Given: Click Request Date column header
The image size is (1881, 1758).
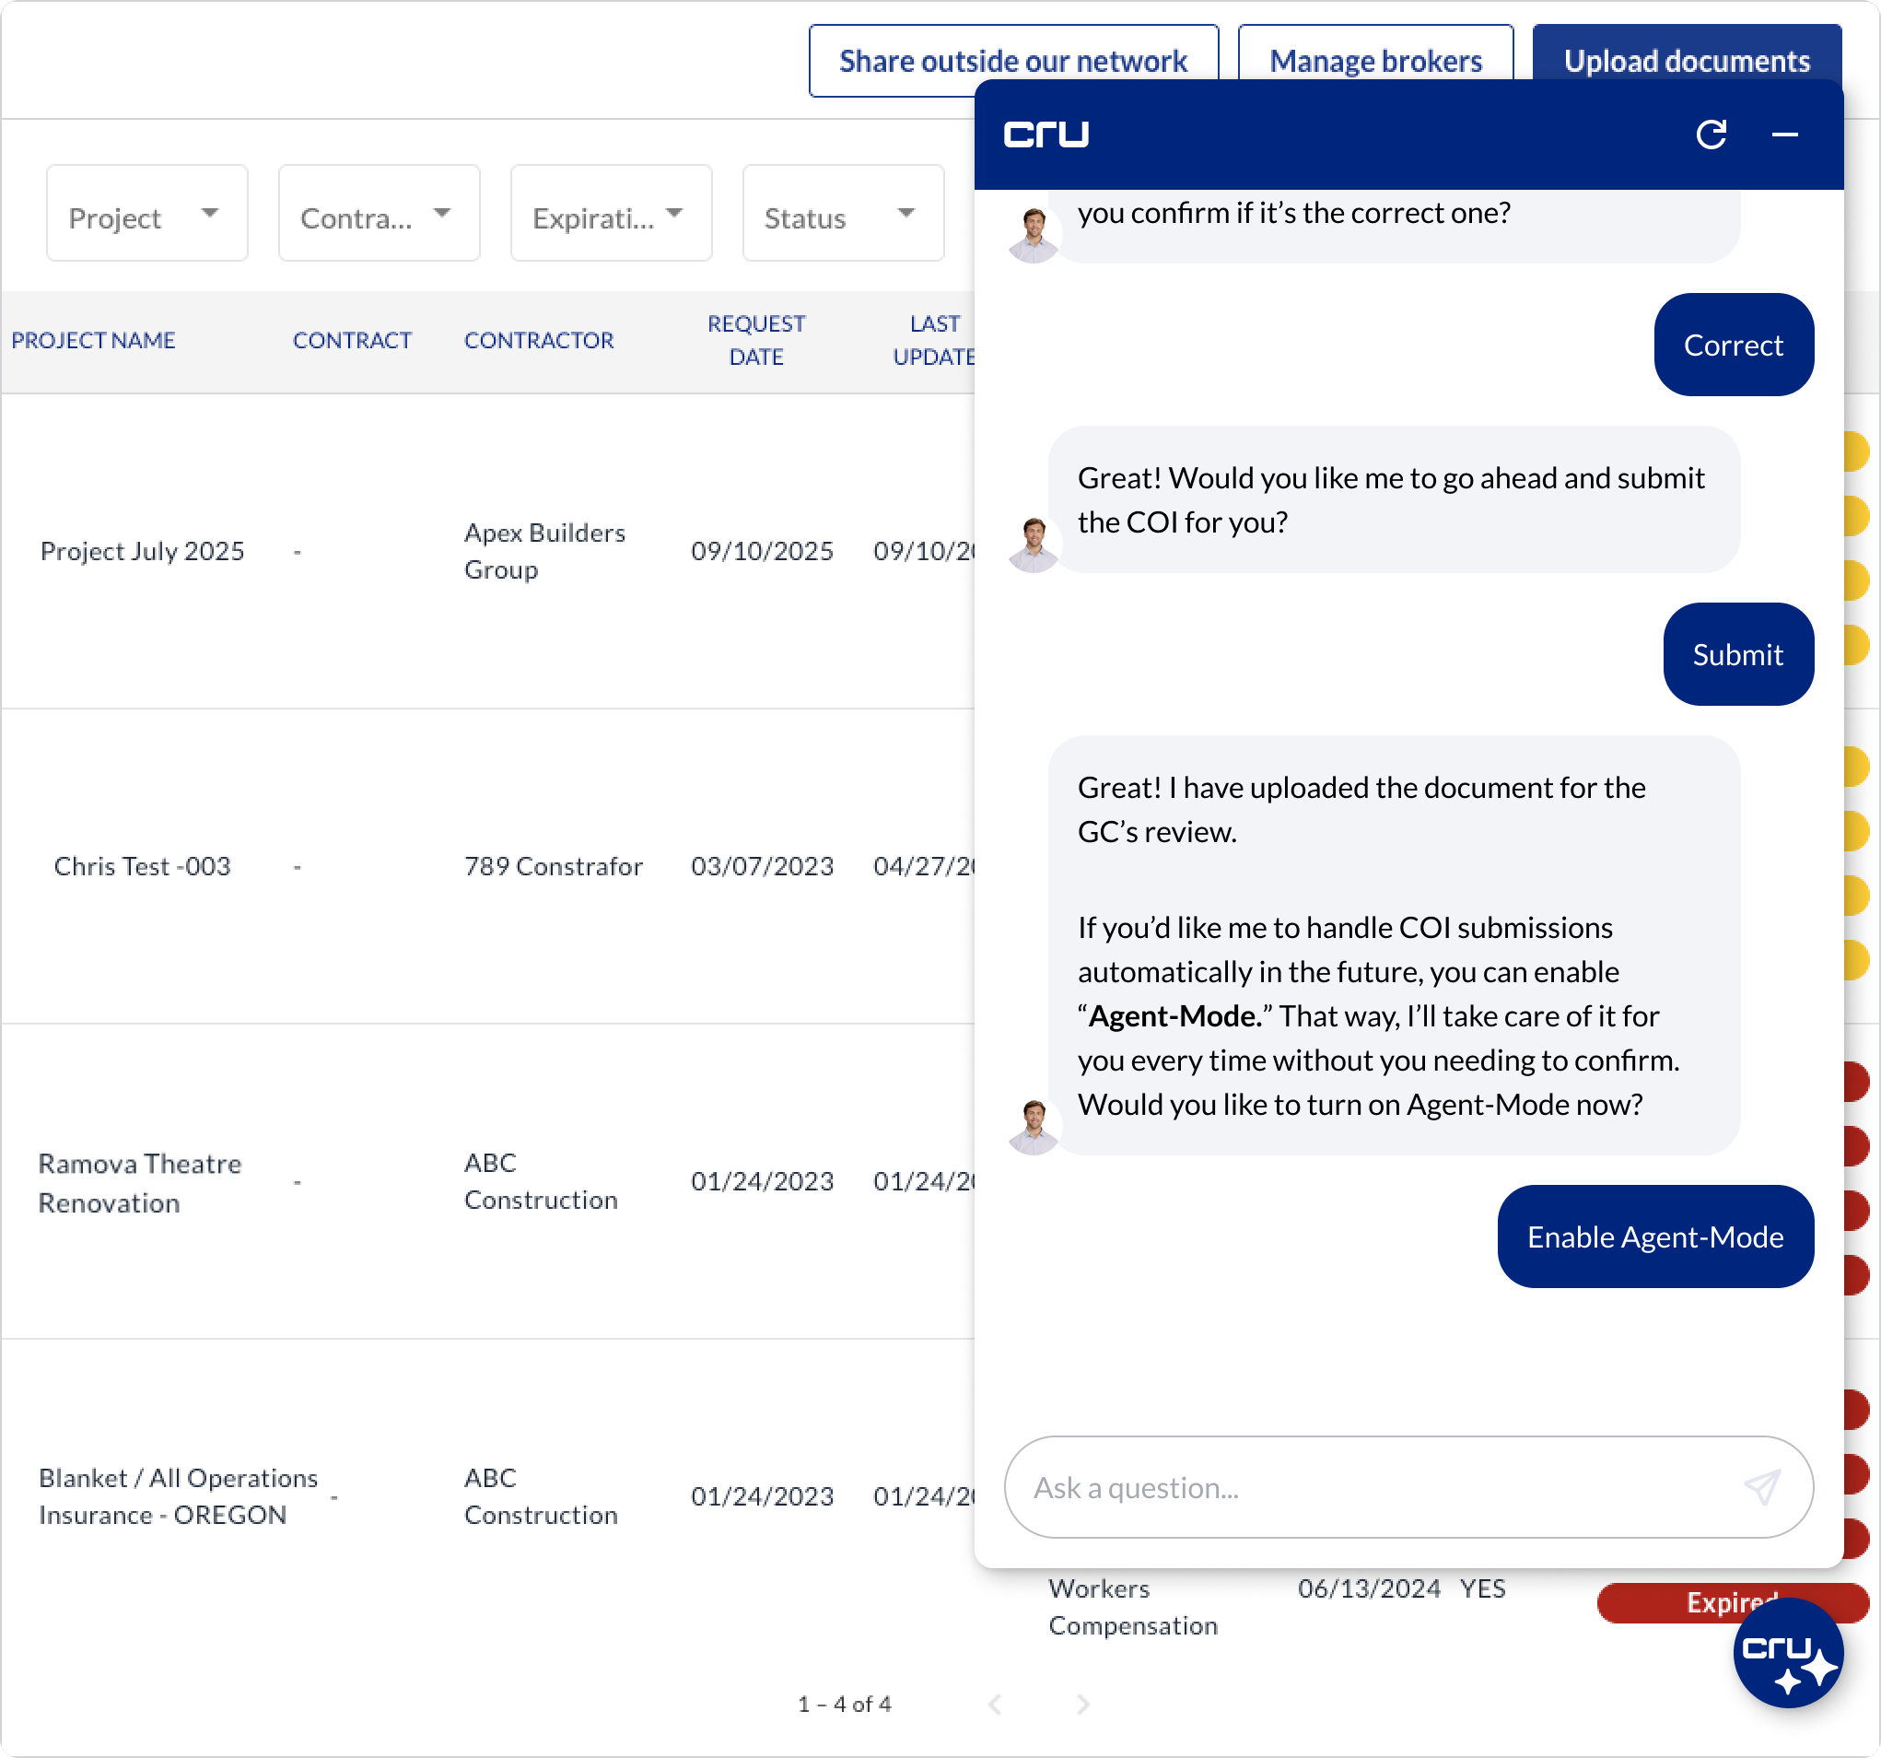Looking at the screenshot, I should pos(756,341).
